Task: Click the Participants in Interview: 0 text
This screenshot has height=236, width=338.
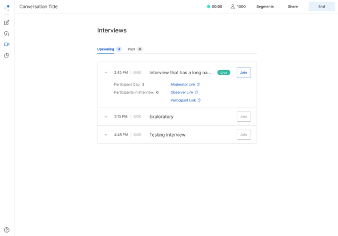Action: point(136,92)
